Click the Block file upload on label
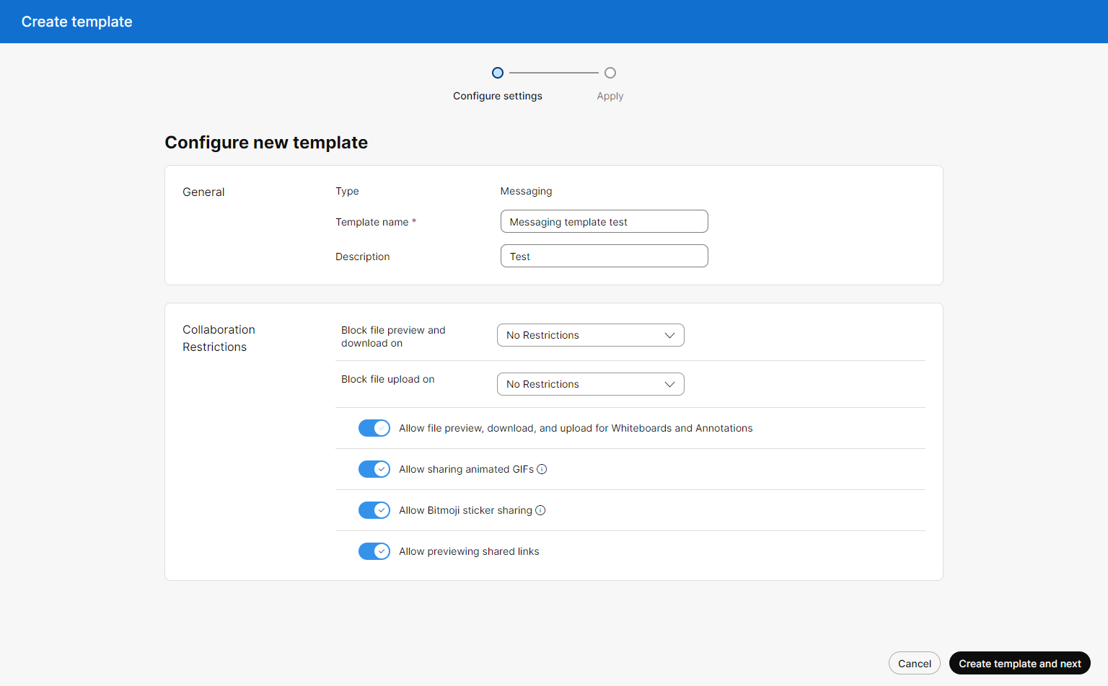Screen dimensions: 1108x686 coord(388,379)
